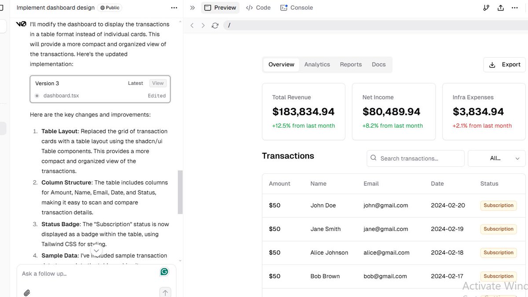Click the date 2024-02-19
Viewport: 528px width, 297px height.
[447, 229]
